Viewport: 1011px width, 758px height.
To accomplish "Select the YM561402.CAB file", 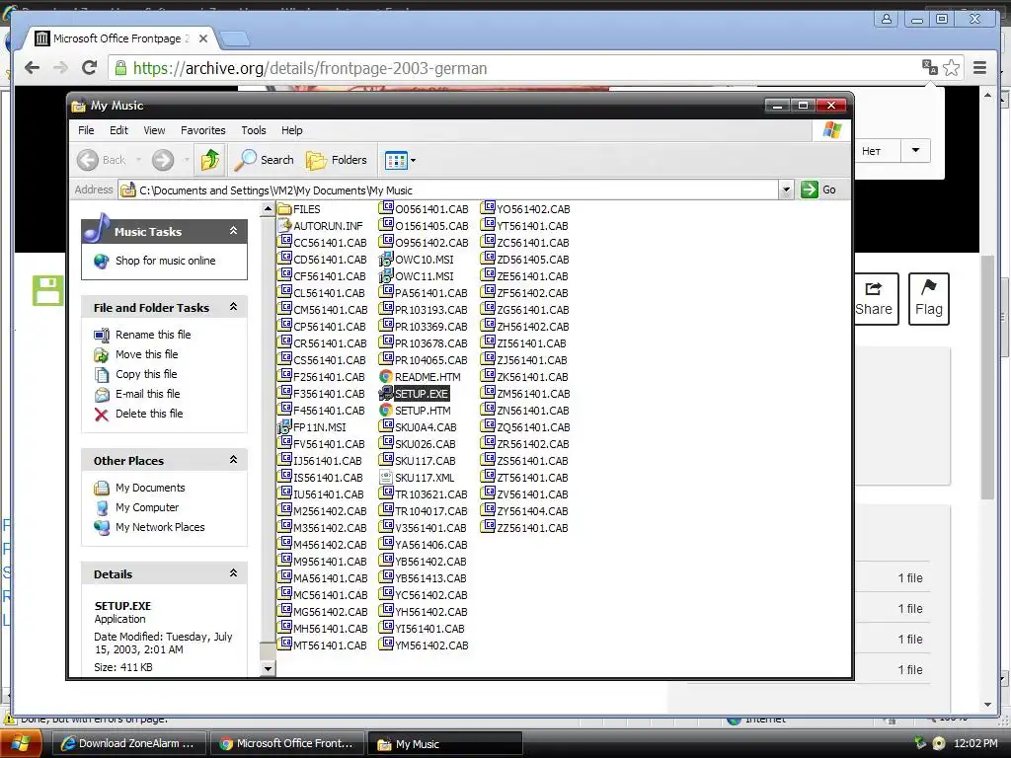I will [x=424, y=645].
